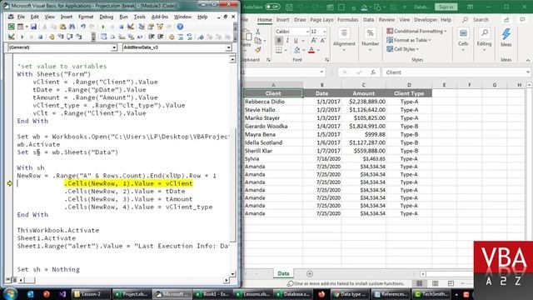Click the Insert Function fx icon
The height and width of the screenshot is (300, 533).
[x=373, y=72]
